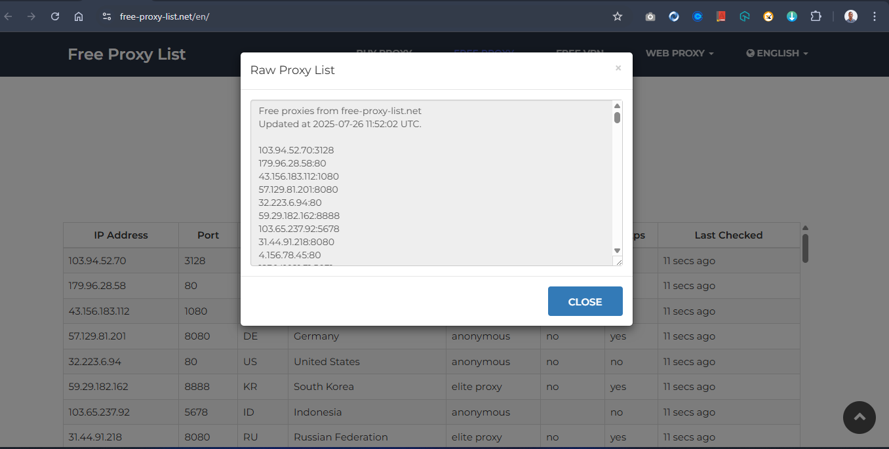889x449 pixels.
Task: Open the Free Proxy List home logo
Action: (127, 54)
